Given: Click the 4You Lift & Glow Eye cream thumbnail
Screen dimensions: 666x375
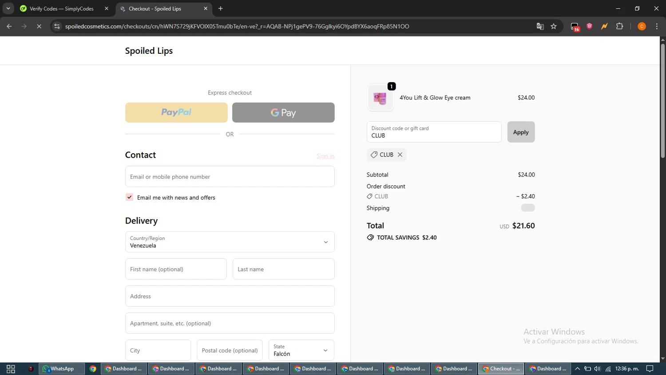Looking at the screenshot, I should tap(380, 98).
